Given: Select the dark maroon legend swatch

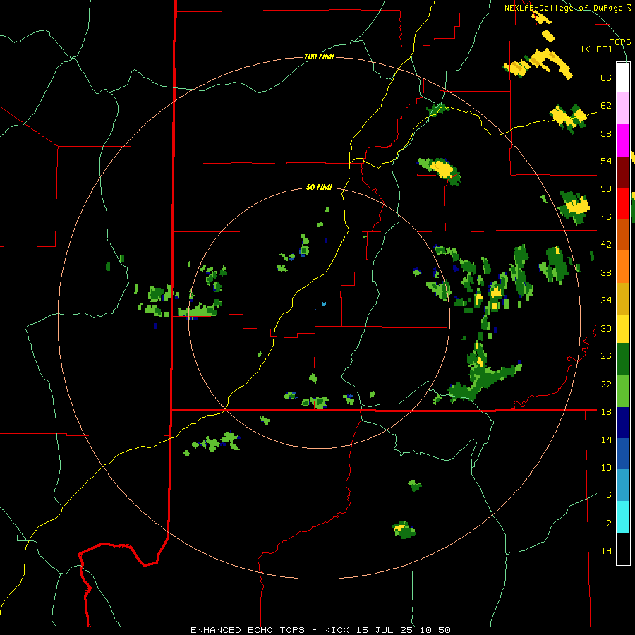Looking at the screenshot, I should (x=623, y=171).
